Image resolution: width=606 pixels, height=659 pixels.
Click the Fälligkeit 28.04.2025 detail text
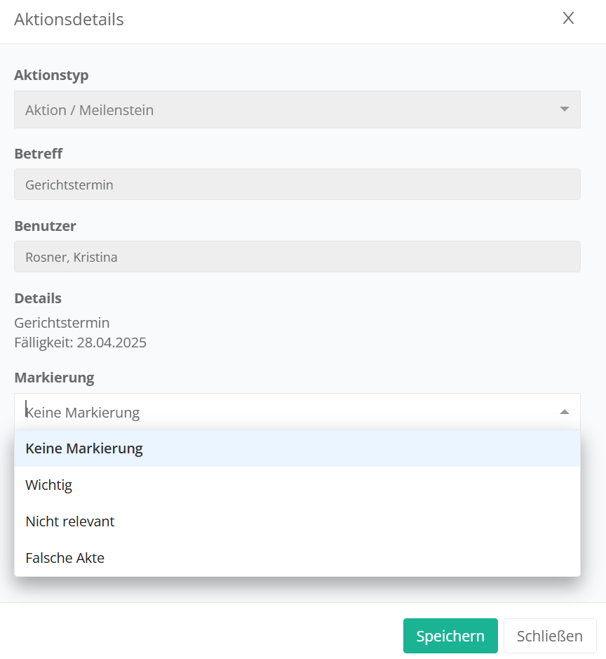pos(80,342)
